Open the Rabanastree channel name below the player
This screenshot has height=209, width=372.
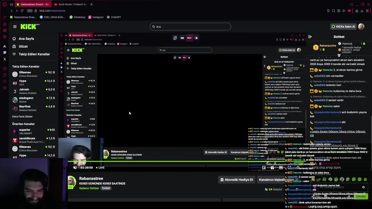click(91, 179)
